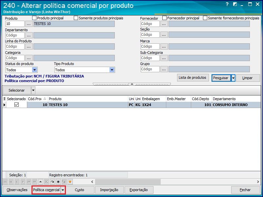Click Lista de produtos button
The height and width of the screenshot is (197, 263).
pos(192,78)
